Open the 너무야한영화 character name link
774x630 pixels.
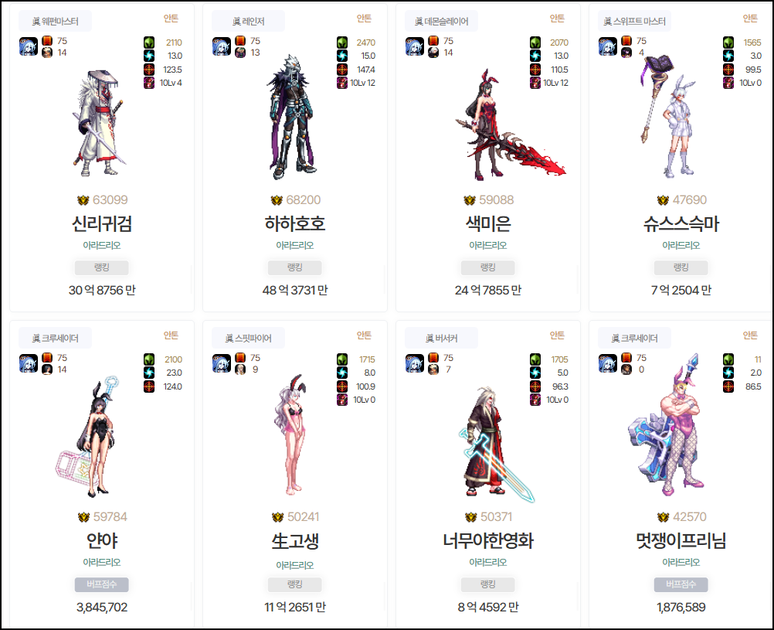pyautogui.click(x=487, y=541)
